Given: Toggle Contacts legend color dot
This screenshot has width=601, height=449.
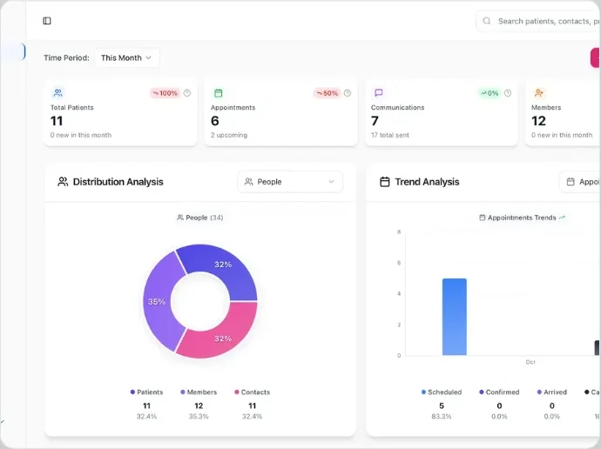Looking at the screenshot, I should tap(237, 392).
